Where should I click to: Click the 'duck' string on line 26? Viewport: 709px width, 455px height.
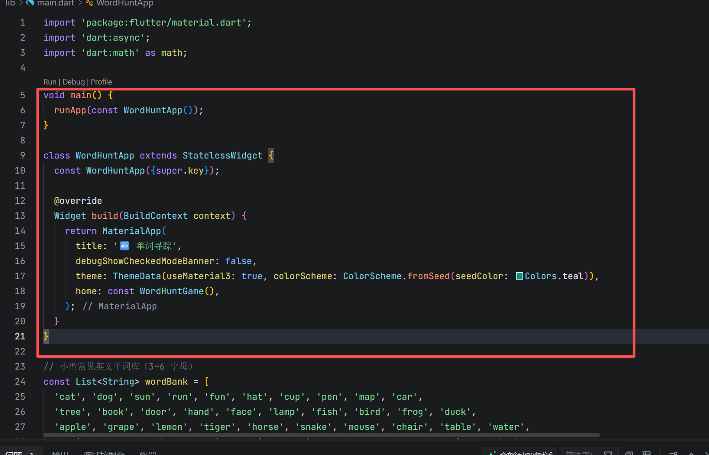(455, 412)
